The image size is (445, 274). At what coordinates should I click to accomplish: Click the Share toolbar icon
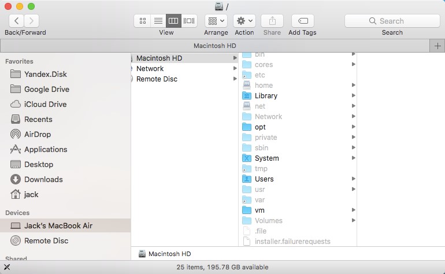[272, 21]
